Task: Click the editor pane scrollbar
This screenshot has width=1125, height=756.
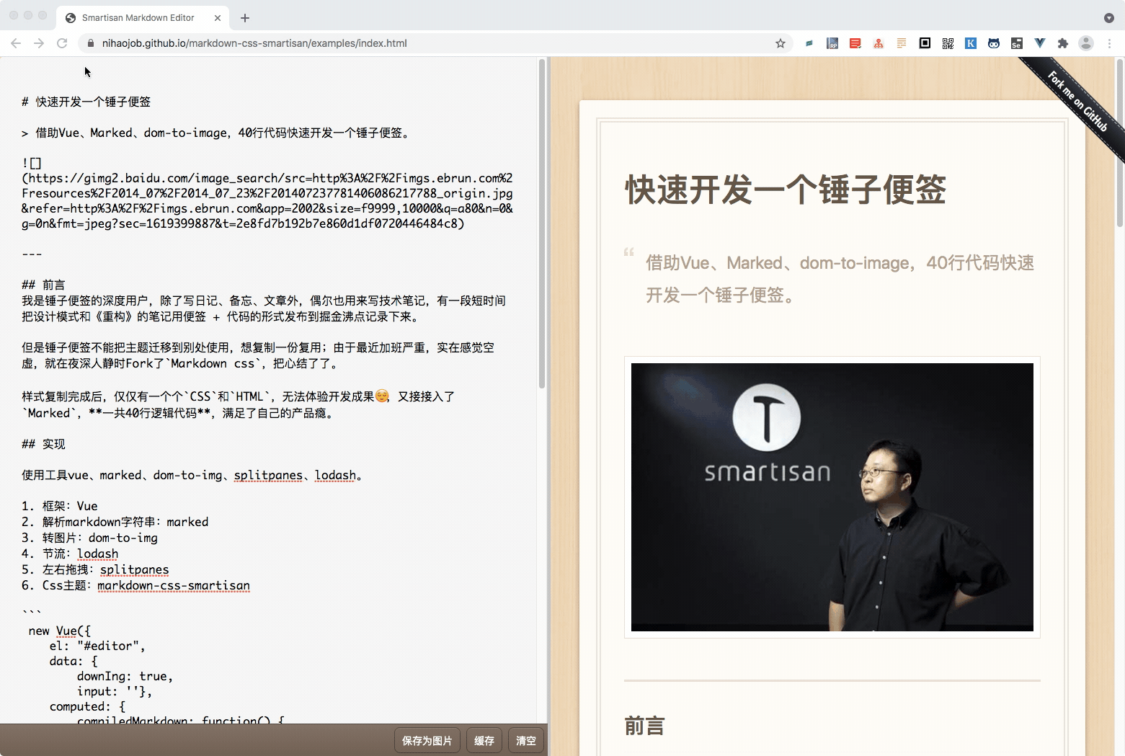Action: click(x=542, y=223)
